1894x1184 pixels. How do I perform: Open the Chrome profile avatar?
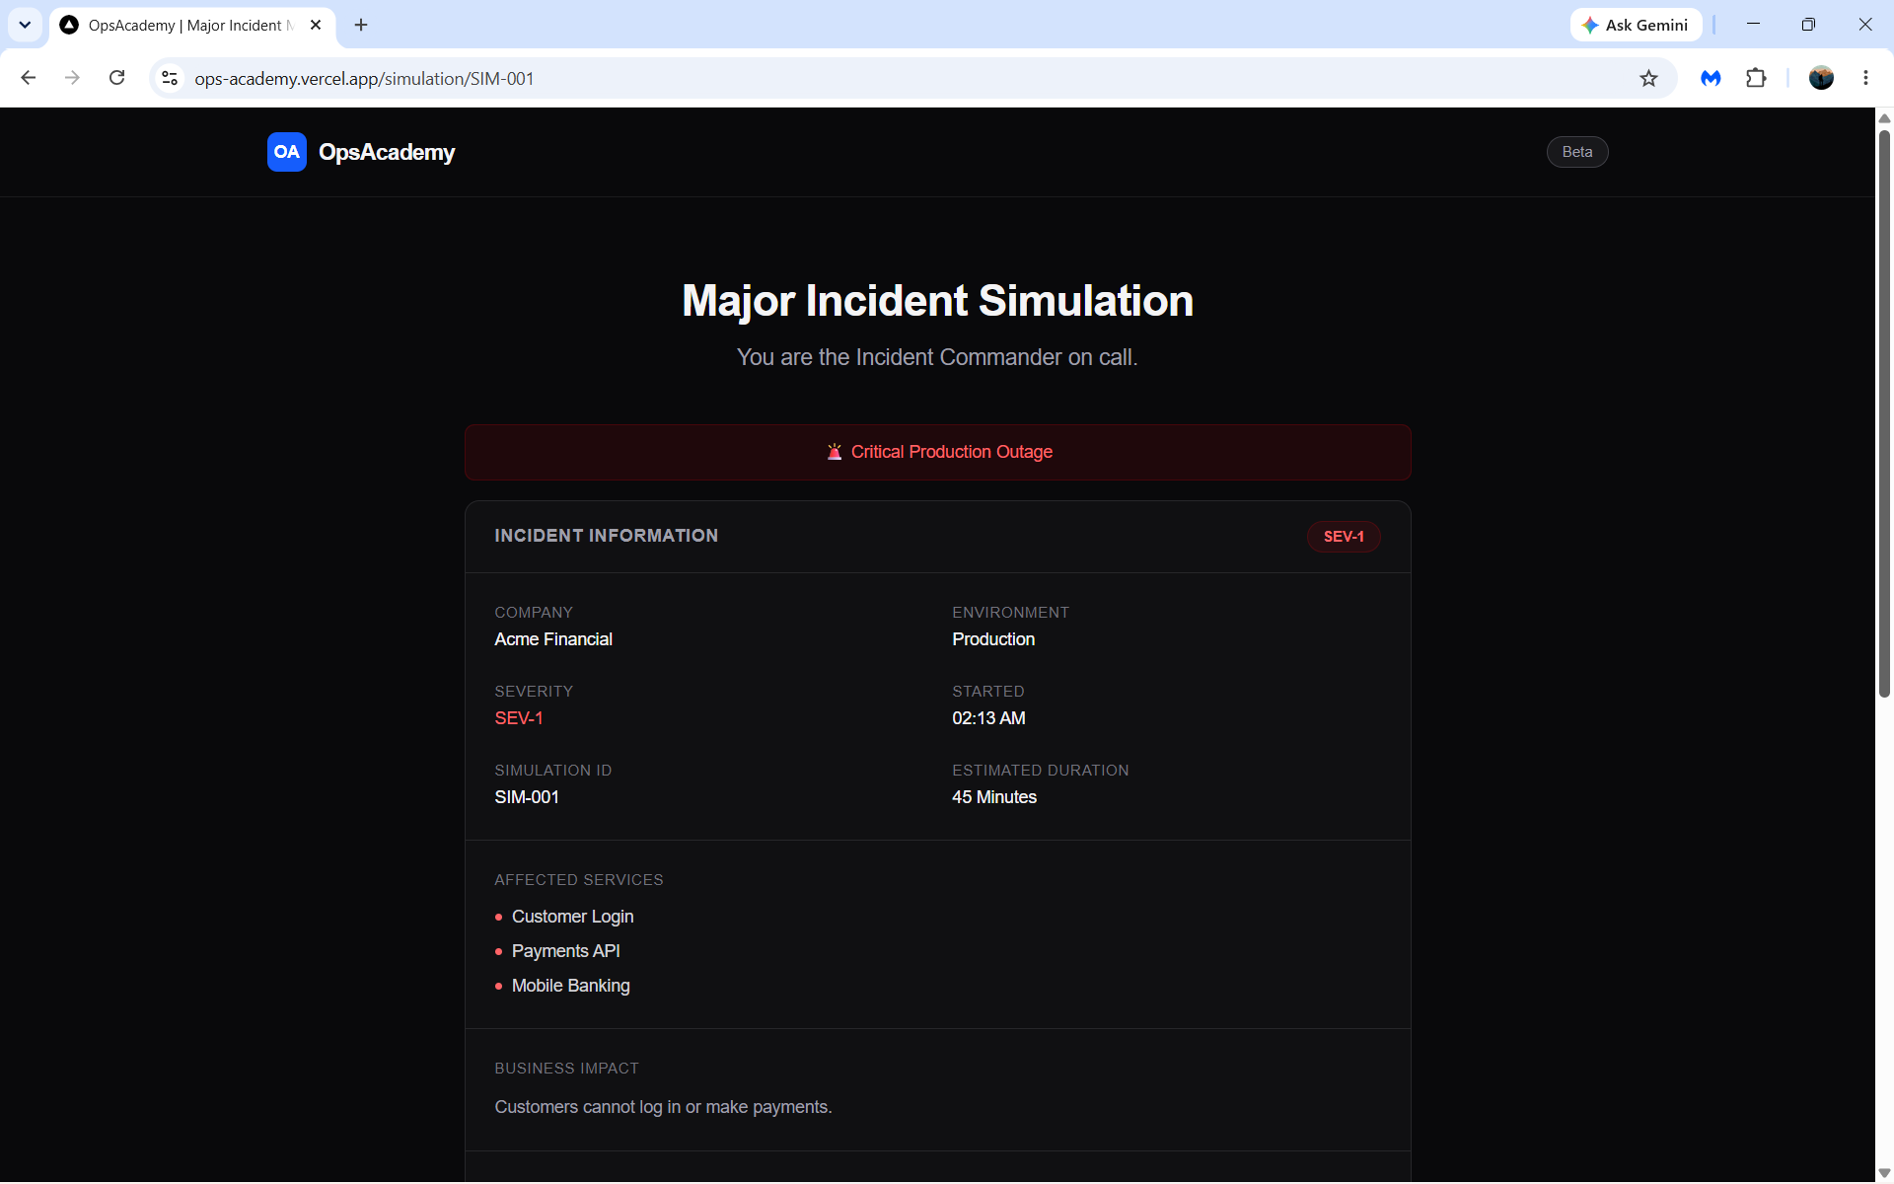point(1821,78)
